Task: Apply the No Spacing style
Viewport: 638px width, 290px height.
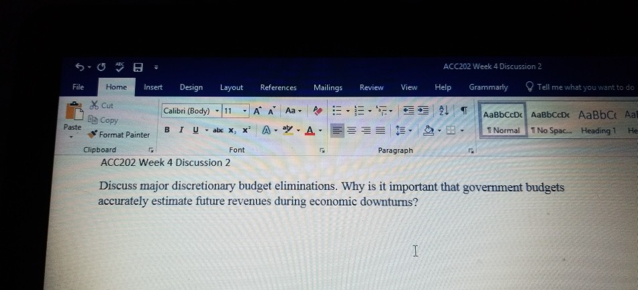Action: click(x=551, y=122)
